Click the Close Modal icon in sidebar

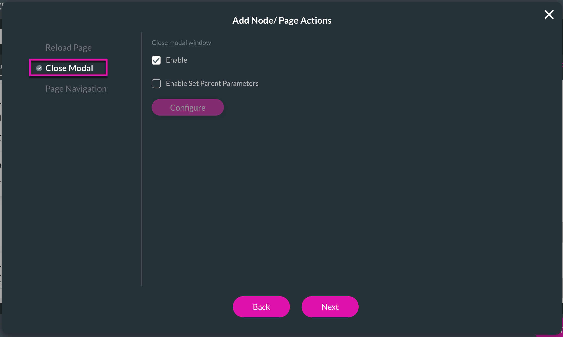click(x=39, y=68)
